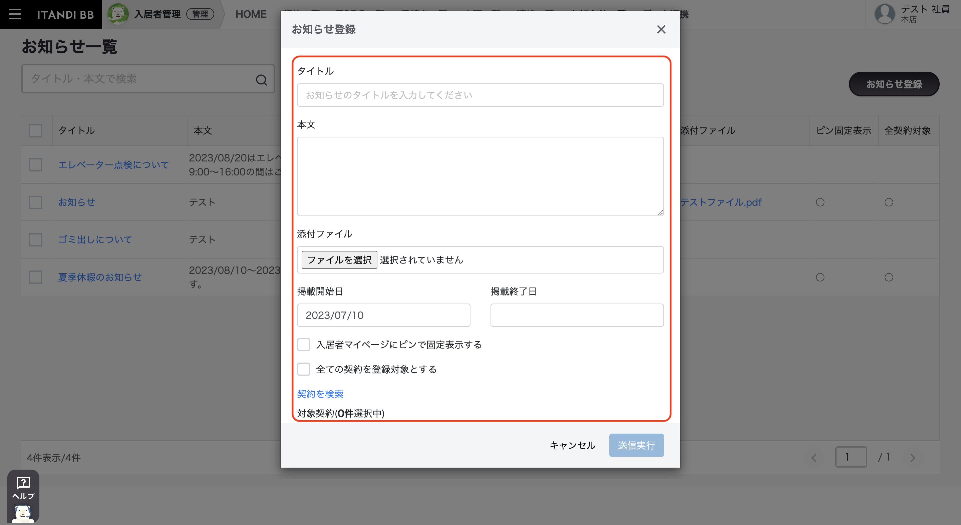
Task: Click the bear mascot icon beside 入居者管理
Action: point(118,14)
